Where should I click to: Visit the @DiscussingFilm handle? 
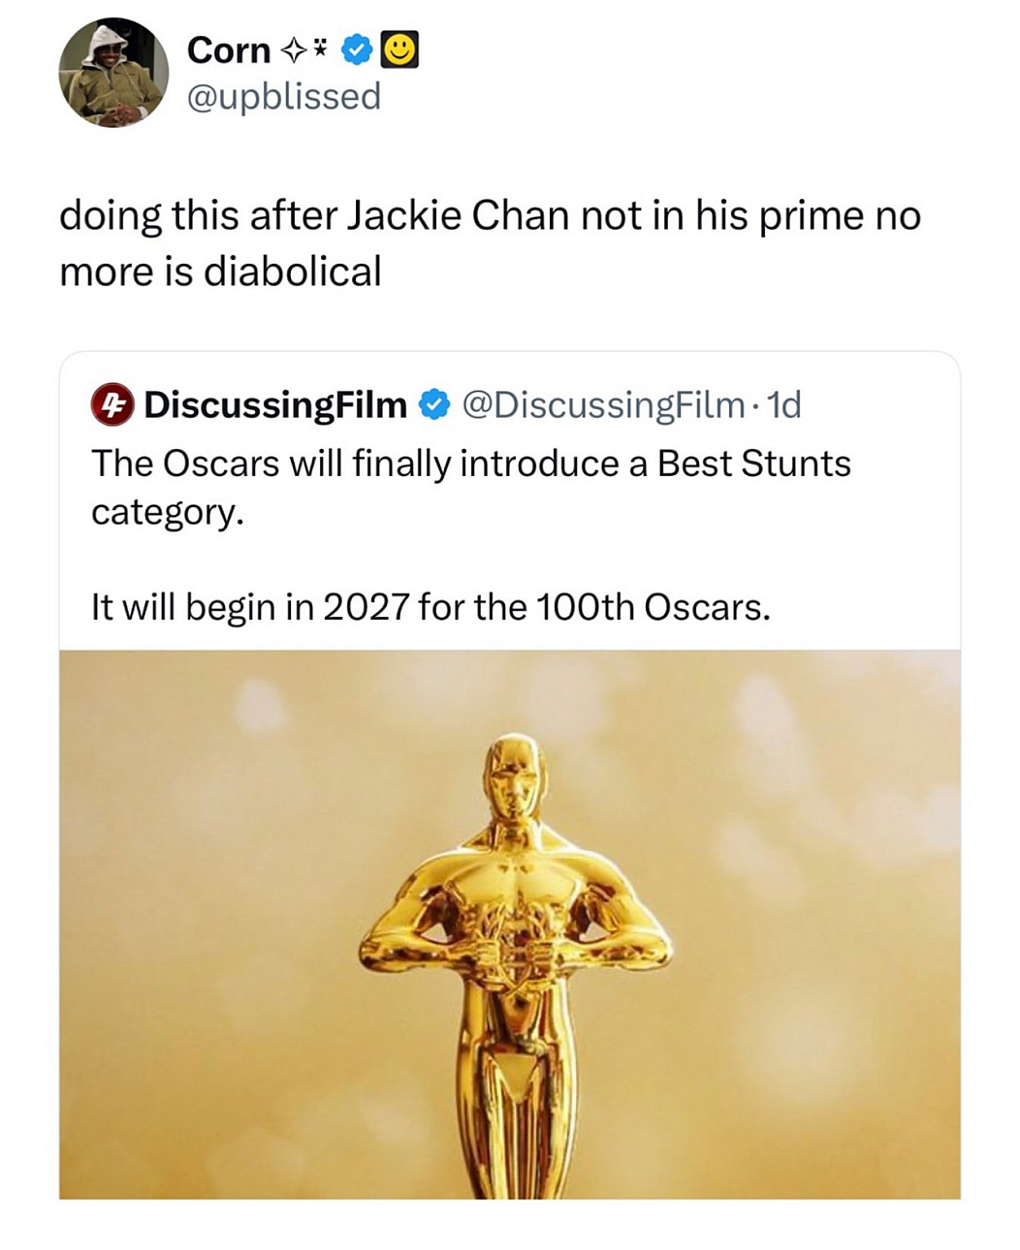604,404
